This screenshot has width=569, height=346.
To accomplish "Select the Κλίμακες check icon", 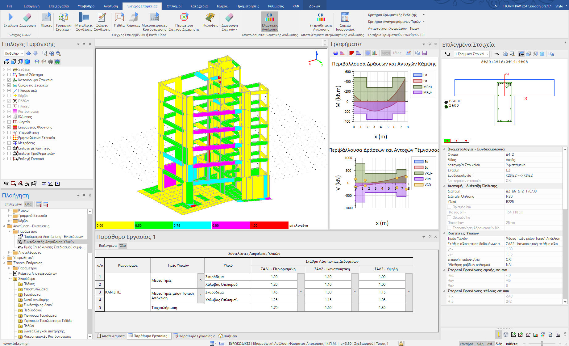I will coord(133,20).
